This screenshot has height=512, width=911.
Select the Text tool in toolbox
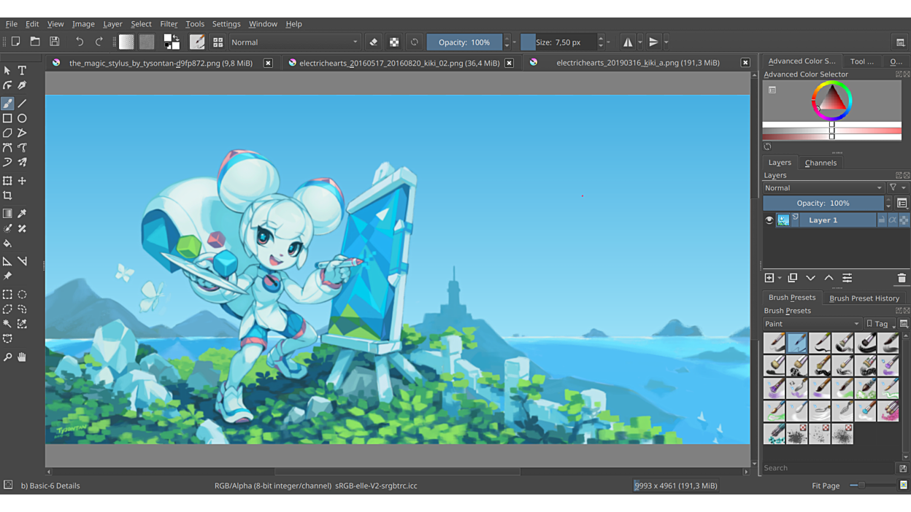pyautogui.click(x=22, y=71)
